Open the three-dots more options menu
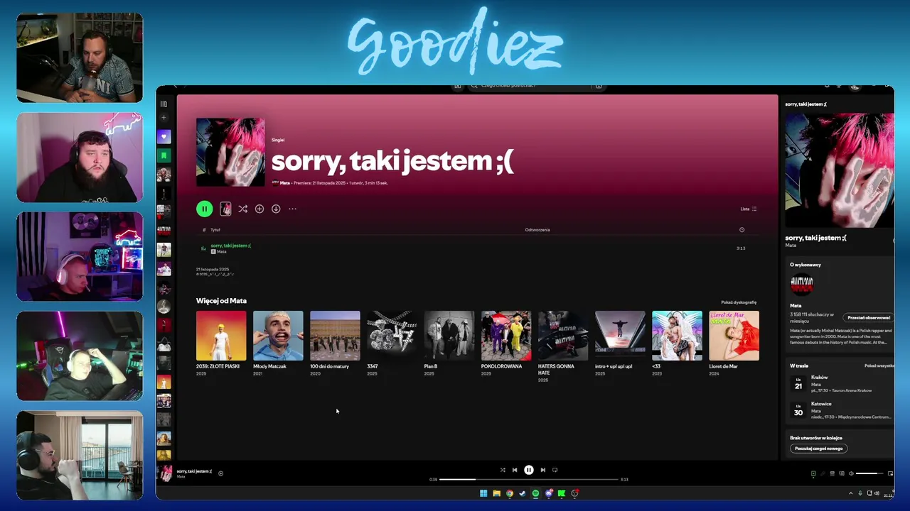This screenshot has width=910, height=511. pos(292,209)
